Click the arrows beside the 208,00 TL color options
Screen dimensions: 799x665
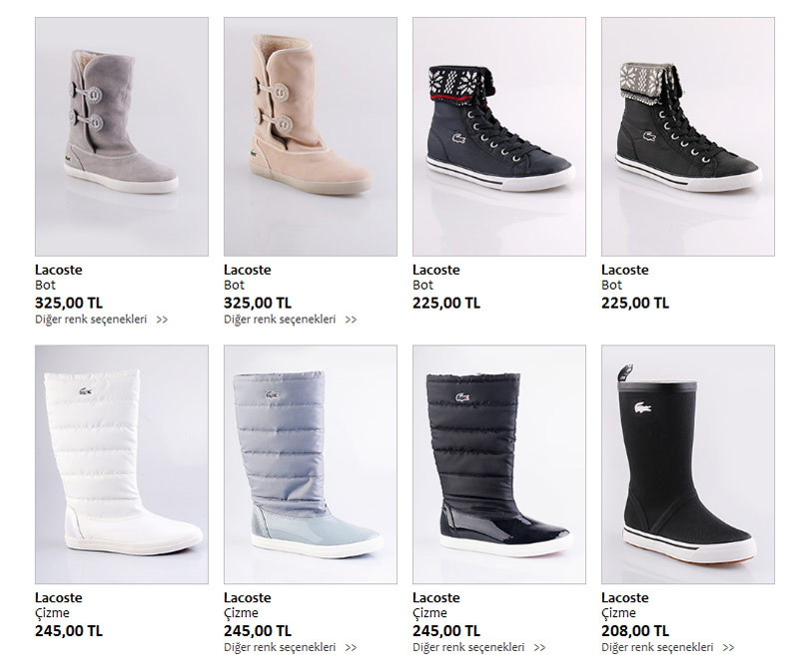(729, 648)
